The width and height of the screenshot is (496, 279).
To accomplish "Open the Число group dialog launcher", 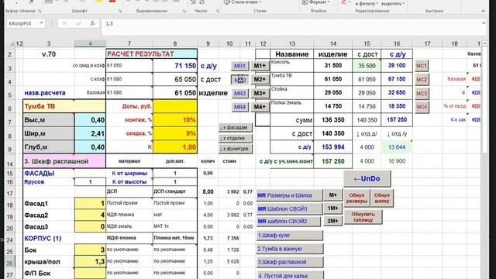I will coord(218,11).
